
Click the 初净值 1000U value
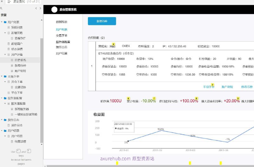point(116,101)
